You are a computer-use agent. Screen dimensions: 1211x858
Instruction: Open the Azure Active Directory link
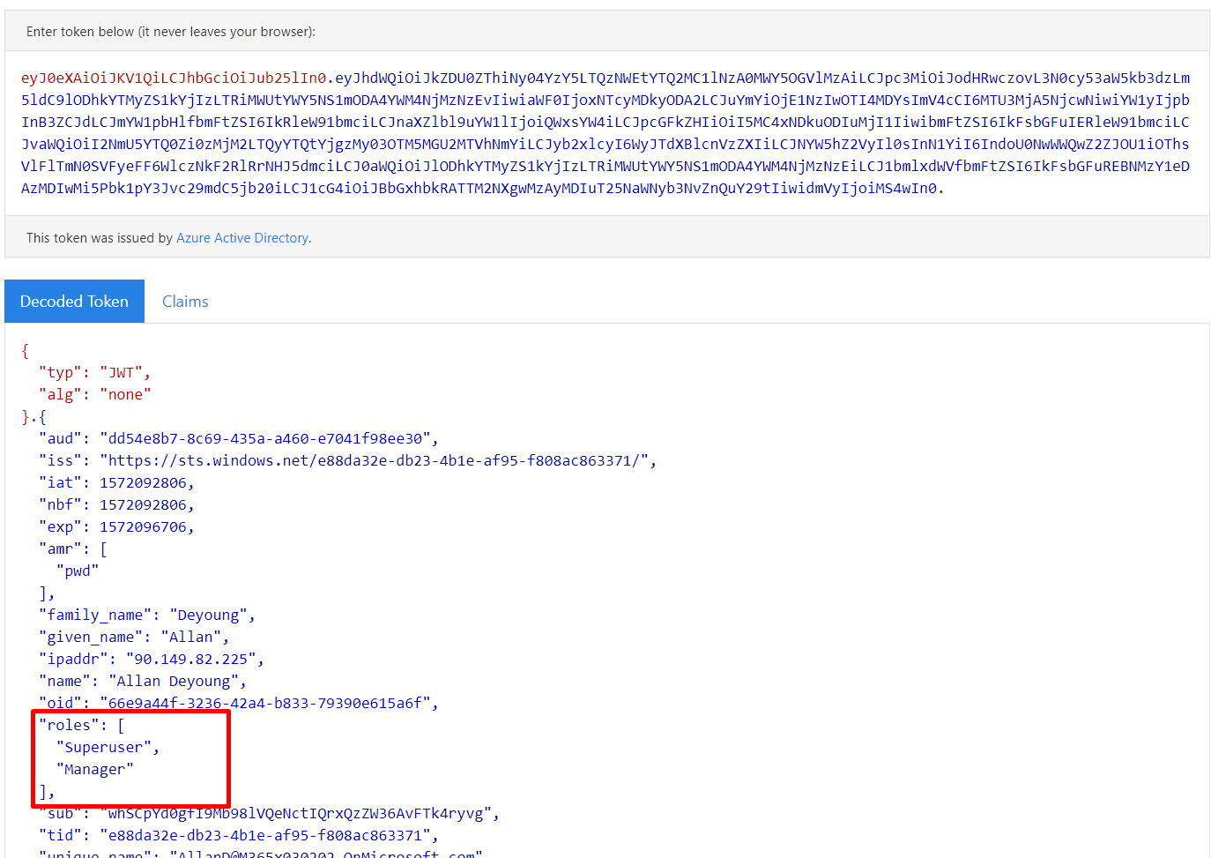pos(241,237)
